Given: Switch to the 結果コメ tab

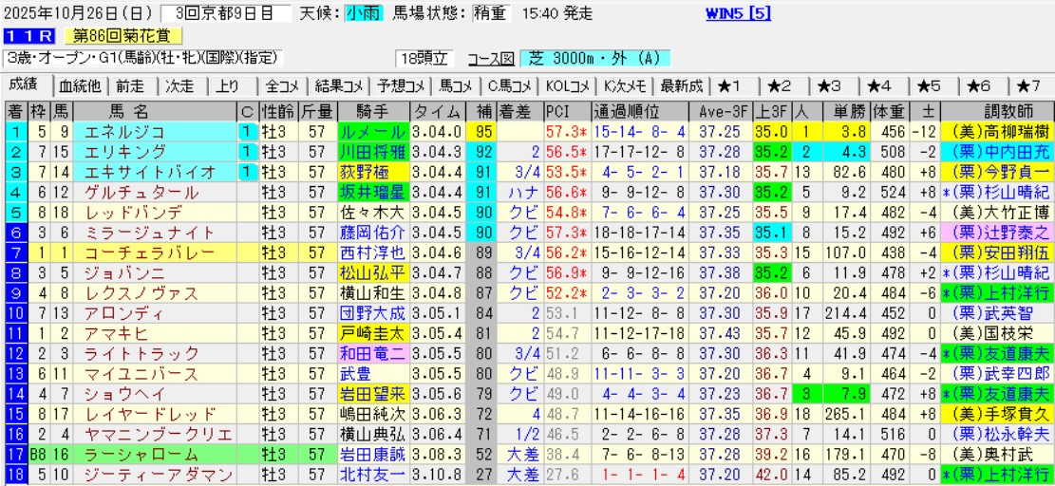Looking at the screenshot, I should tap(339, 85).
